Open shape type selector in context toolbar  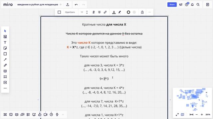point(59,12)
